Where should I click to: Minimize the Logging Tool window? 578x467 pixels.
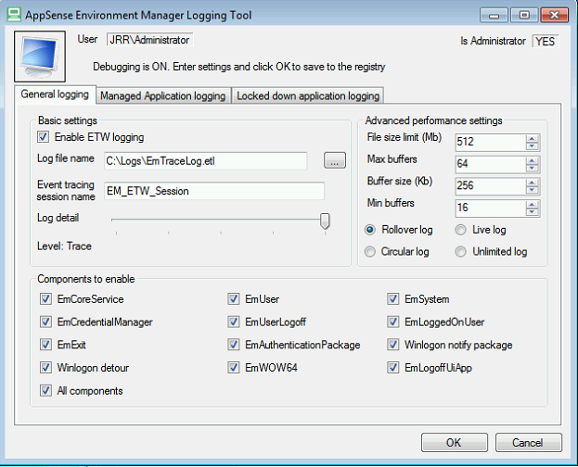point(495,16)
